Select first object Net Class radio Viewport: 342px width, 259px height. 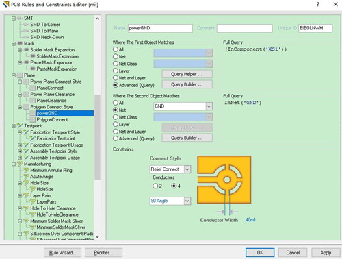[x=116, y=64]
